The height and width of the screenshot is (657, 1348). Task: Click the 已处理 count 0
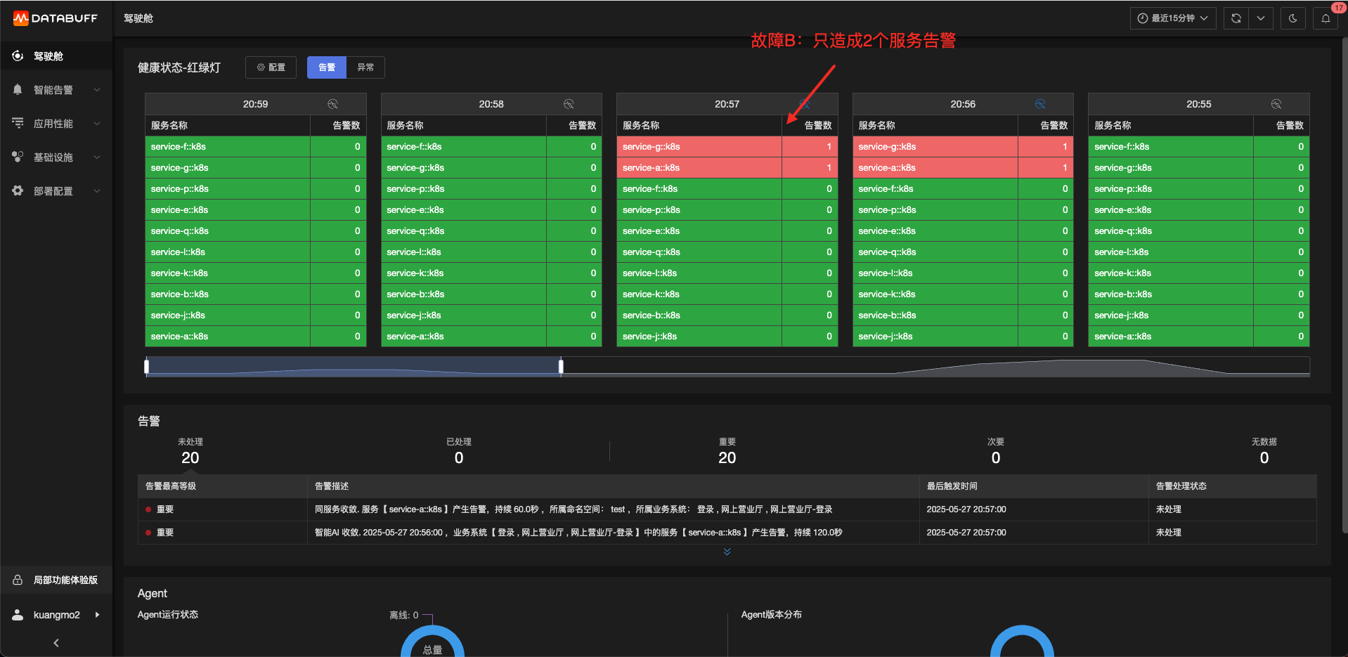coord(459,458)
